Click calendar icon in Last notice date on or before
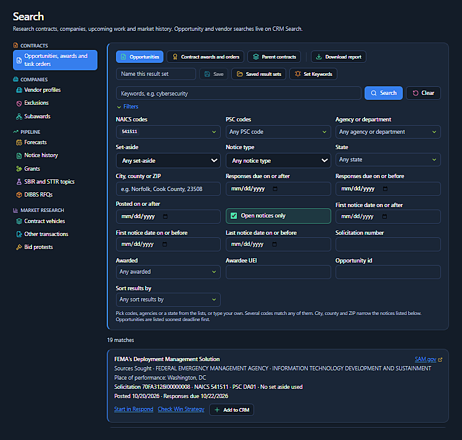Screen dimensions: 462x440 coord(274,244)
